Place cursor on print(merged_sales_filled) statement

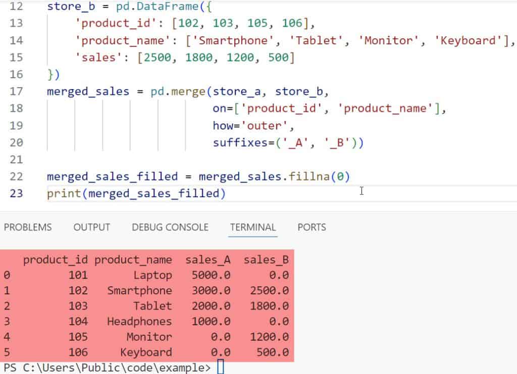click(x=136, y=193)
